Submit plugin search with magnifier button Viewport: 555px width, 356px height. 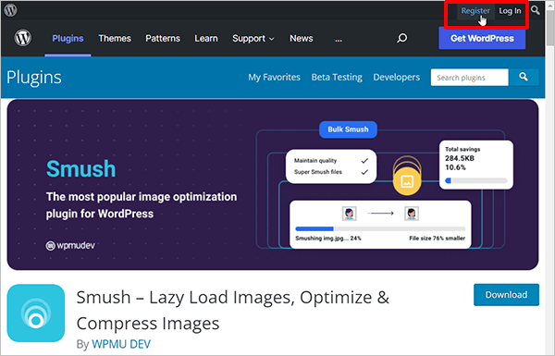pos(524,77)
